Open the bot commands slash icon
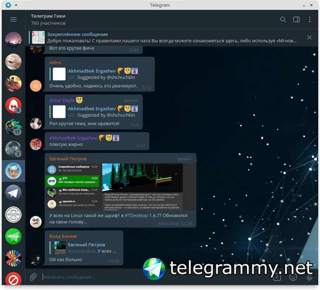Screen dimensions: 320x290 tap(277, 277)
